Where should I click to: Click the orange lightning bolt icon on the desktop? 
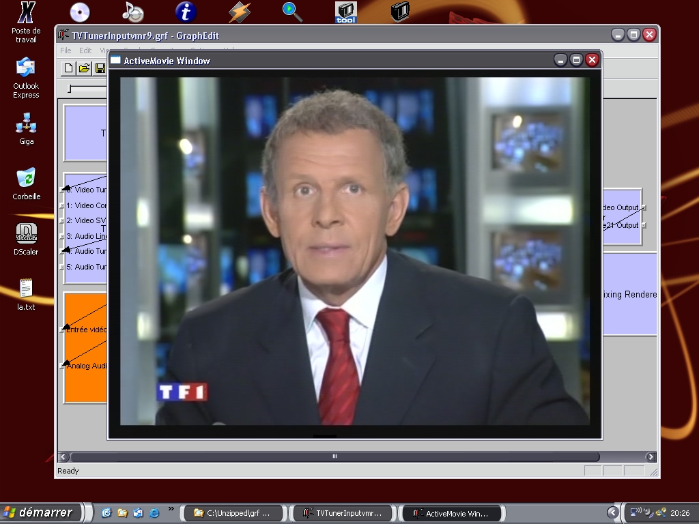coord(240,12)
